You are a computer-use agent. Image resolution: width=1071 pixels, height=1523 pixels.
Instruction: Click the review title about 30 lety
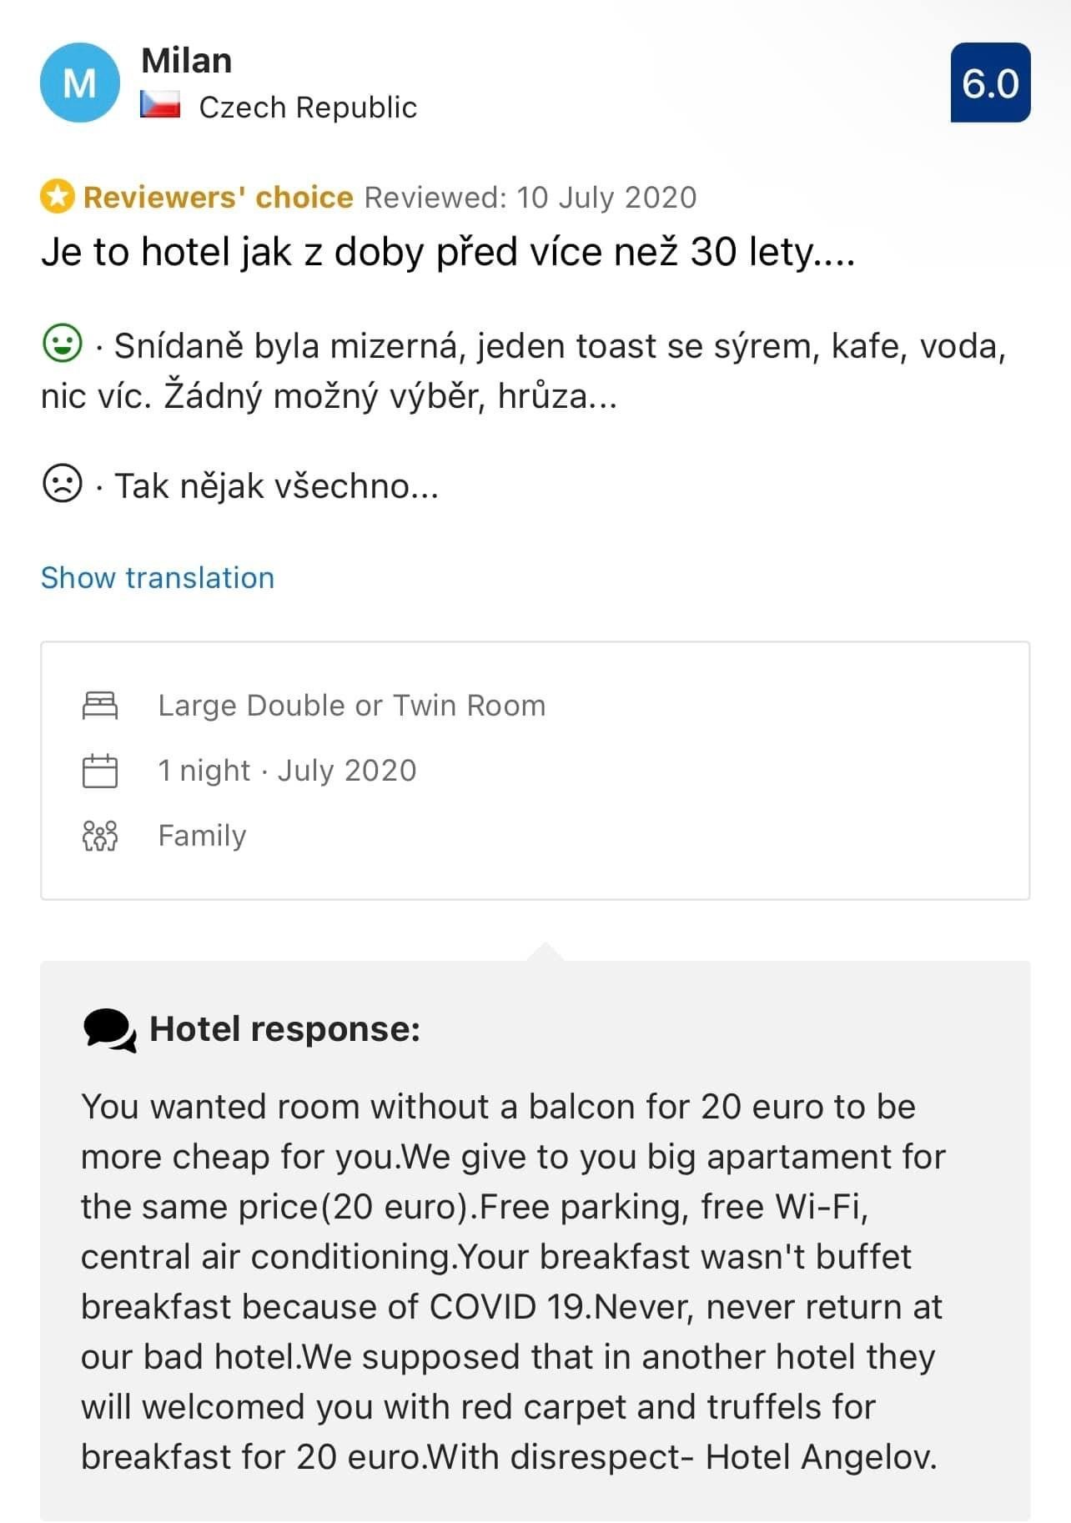coord(448,252)
